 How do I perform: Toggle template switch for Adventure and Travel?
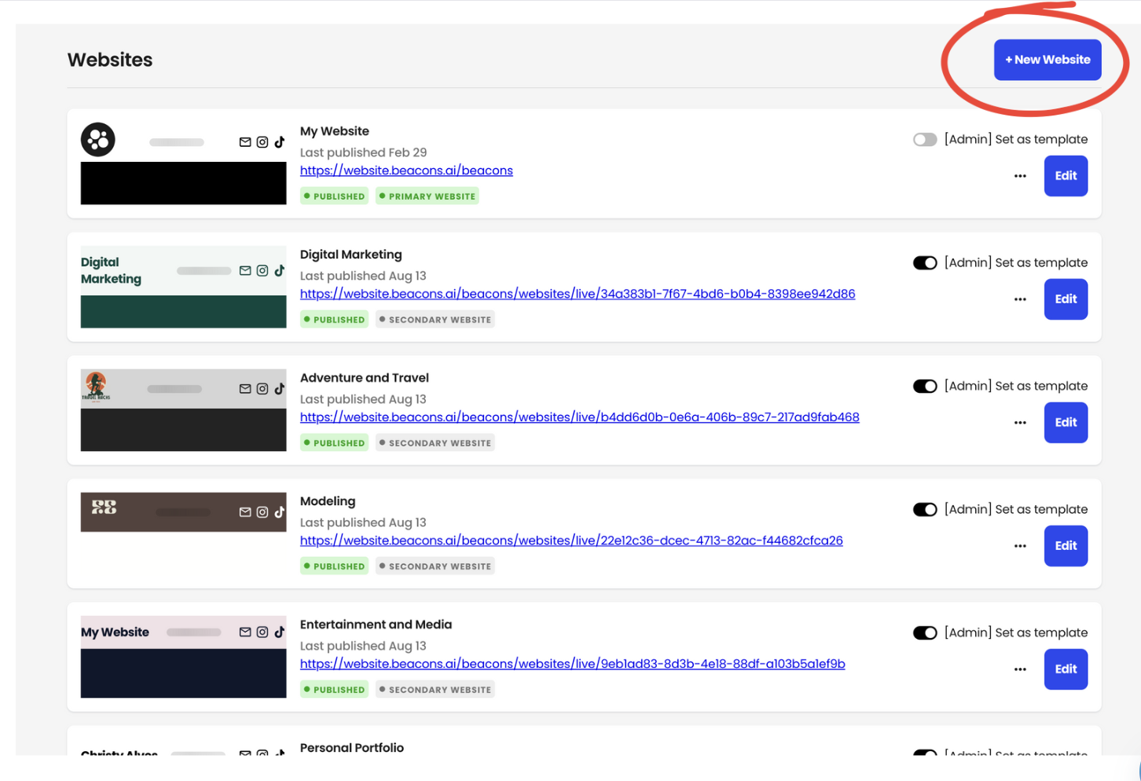click(925, 387)
